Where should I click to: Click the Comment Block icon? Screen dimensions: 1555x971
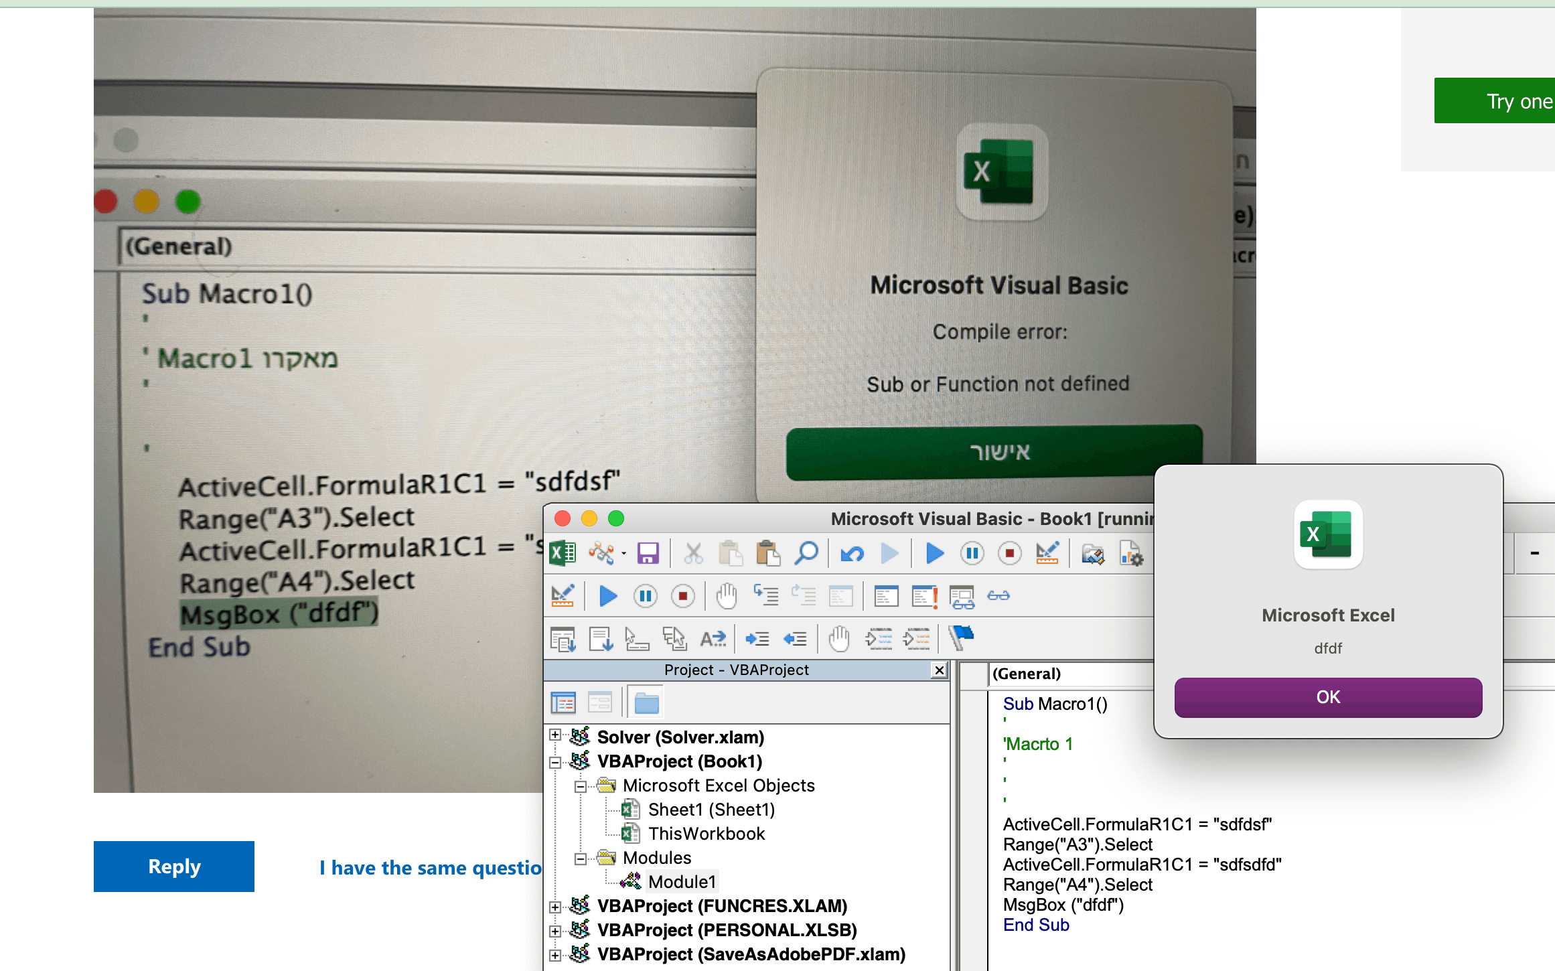pyautogui.click(x=878, y=639)
